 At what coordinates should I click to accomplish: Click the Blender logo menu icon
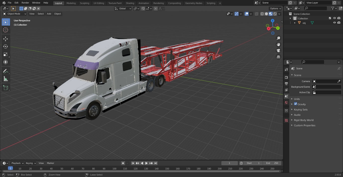pyautogui.click(x=4, y=3)
